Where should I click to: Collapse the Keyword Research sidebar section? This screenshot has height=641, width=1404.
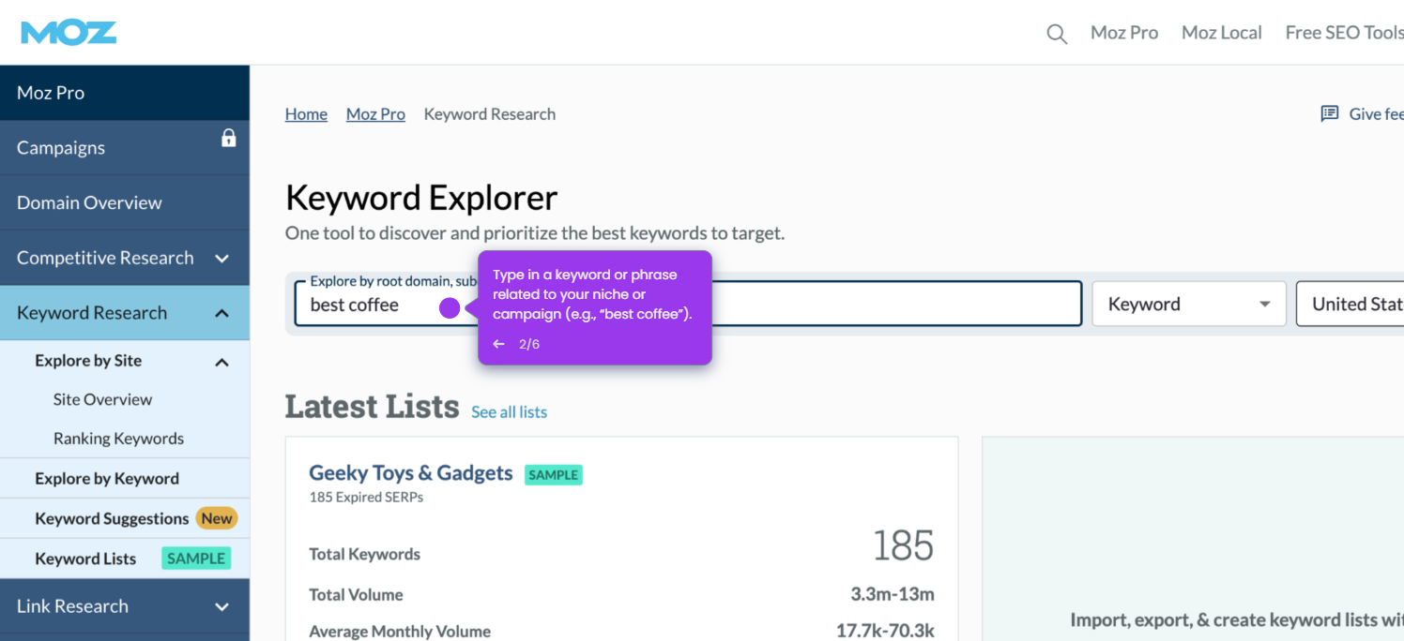tap(222, 313)
